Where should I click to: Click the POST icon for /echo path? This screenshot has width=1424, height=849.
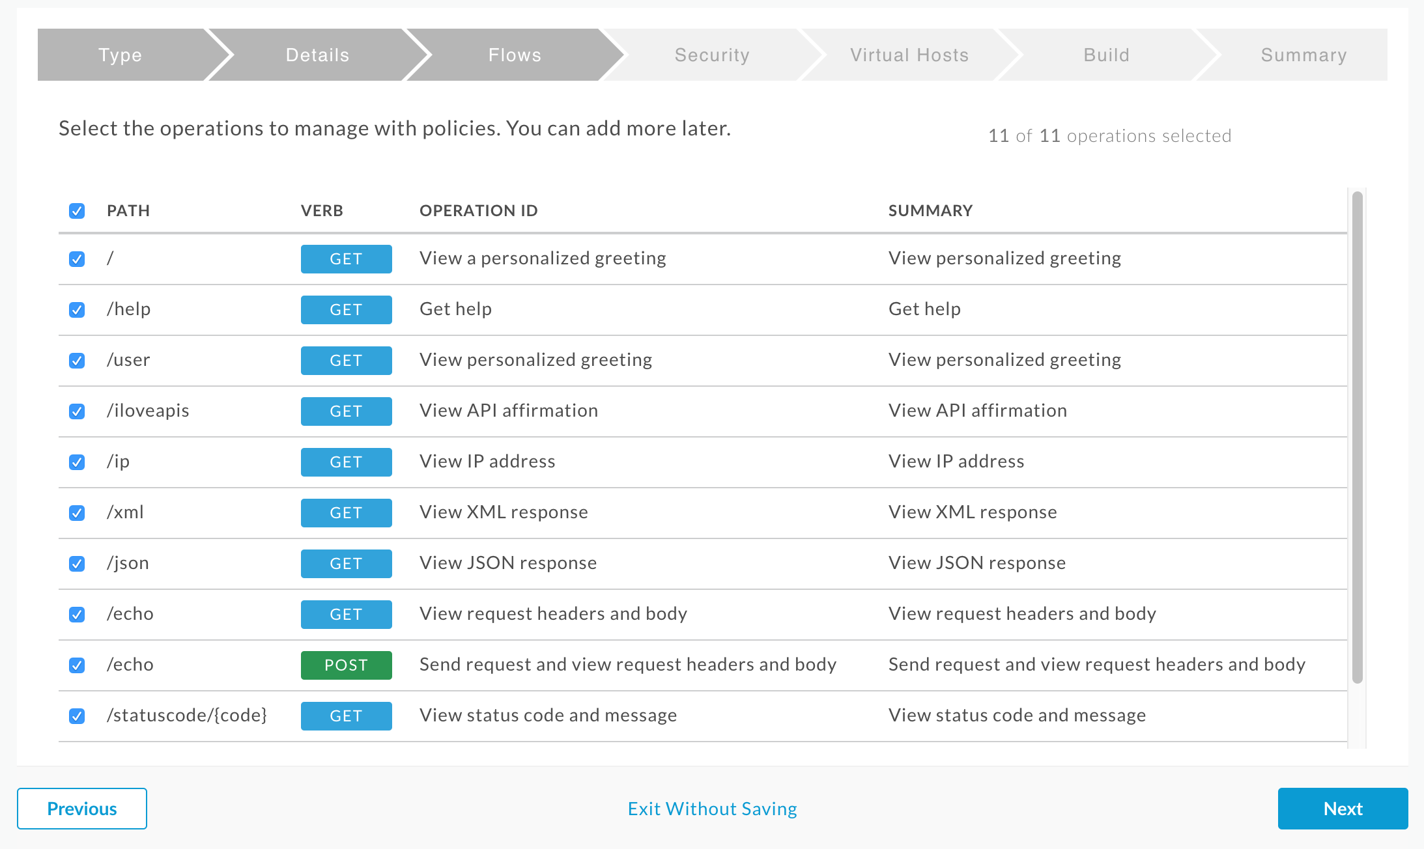click(345, 664)
